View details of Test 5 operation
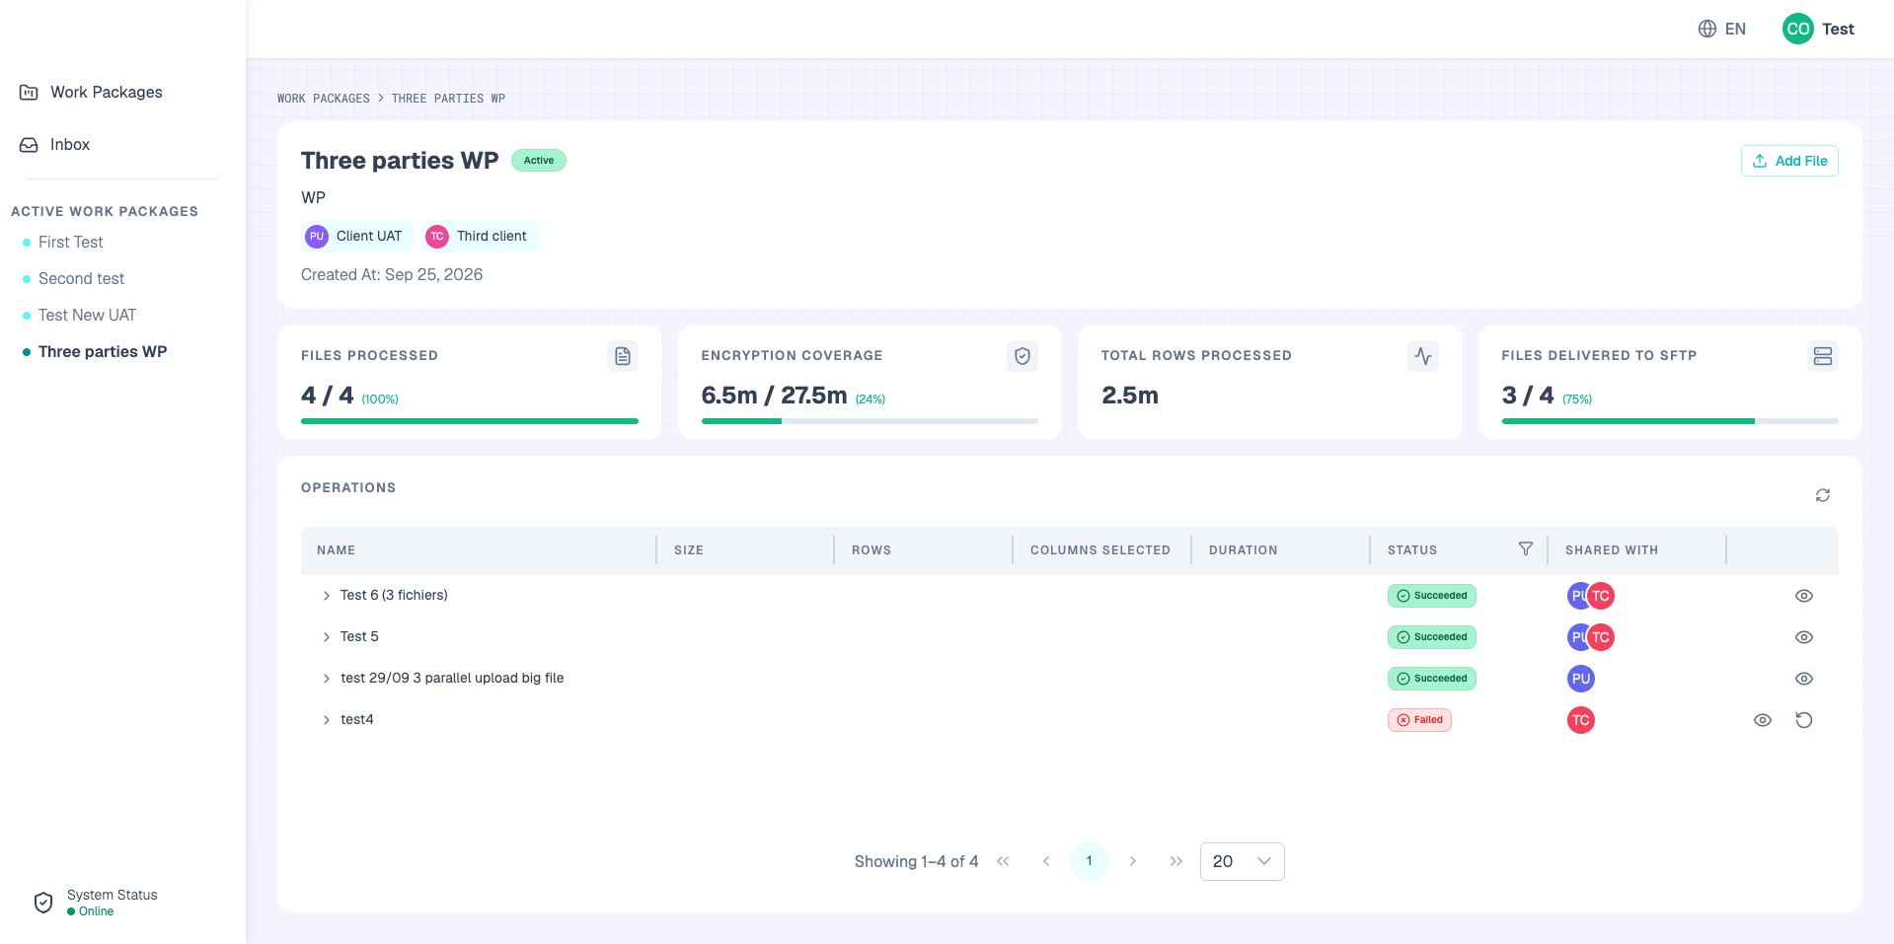 click(1804, 637)
